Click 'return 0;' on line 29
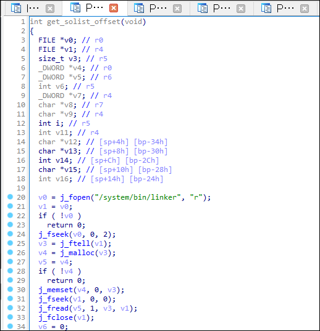The width and height of the screenshot is (320, 331). (66, 280)
